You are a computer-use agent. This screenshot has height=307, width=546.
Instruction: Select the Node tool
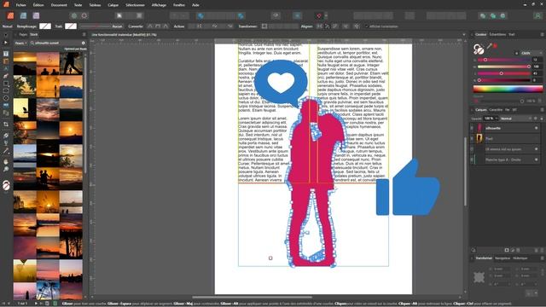click(x=6, y=43)
